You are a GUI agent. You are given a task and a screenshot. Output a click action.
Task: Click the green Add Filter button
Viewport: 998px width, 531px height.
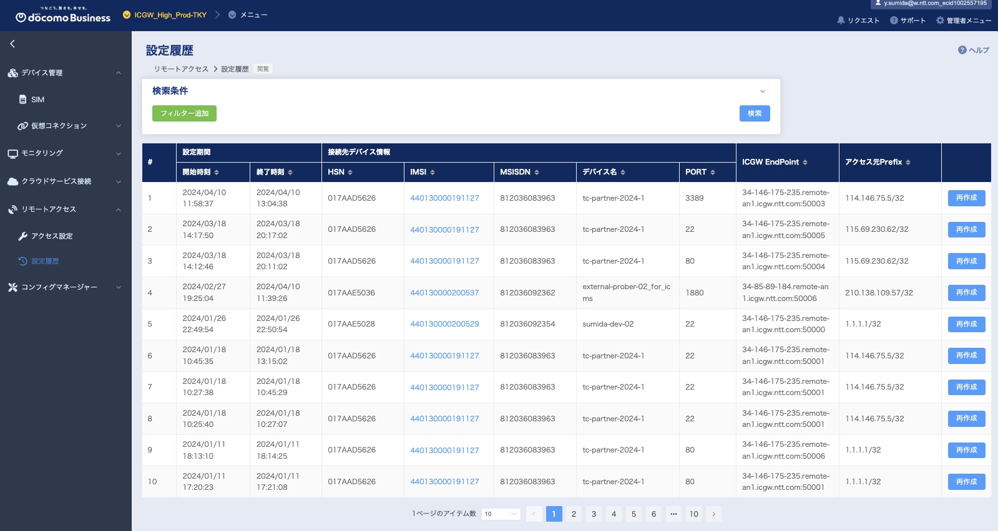[x=184, y=113]
